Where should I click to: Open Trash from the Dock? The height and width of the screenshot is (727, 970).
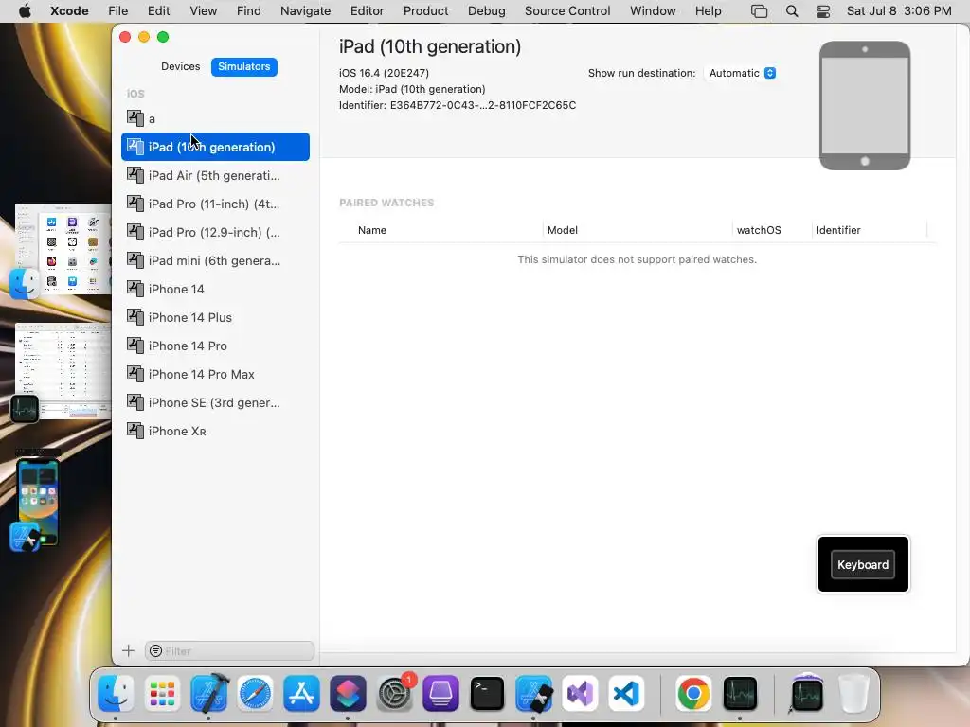click(x=853, y=693)
